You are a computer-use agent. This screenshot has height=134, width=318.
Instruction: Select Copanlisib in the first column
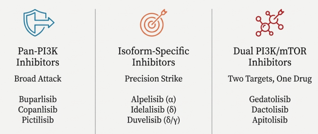click(x=38, y=110)
